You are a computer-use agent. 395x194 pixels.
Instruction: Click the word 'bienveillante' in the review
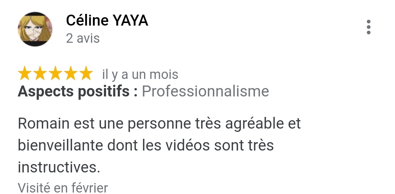(60, 145)
